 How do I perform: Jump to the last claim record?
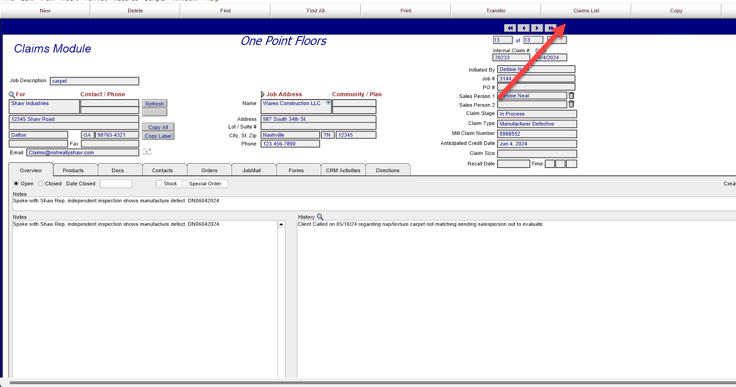point(551,28)
